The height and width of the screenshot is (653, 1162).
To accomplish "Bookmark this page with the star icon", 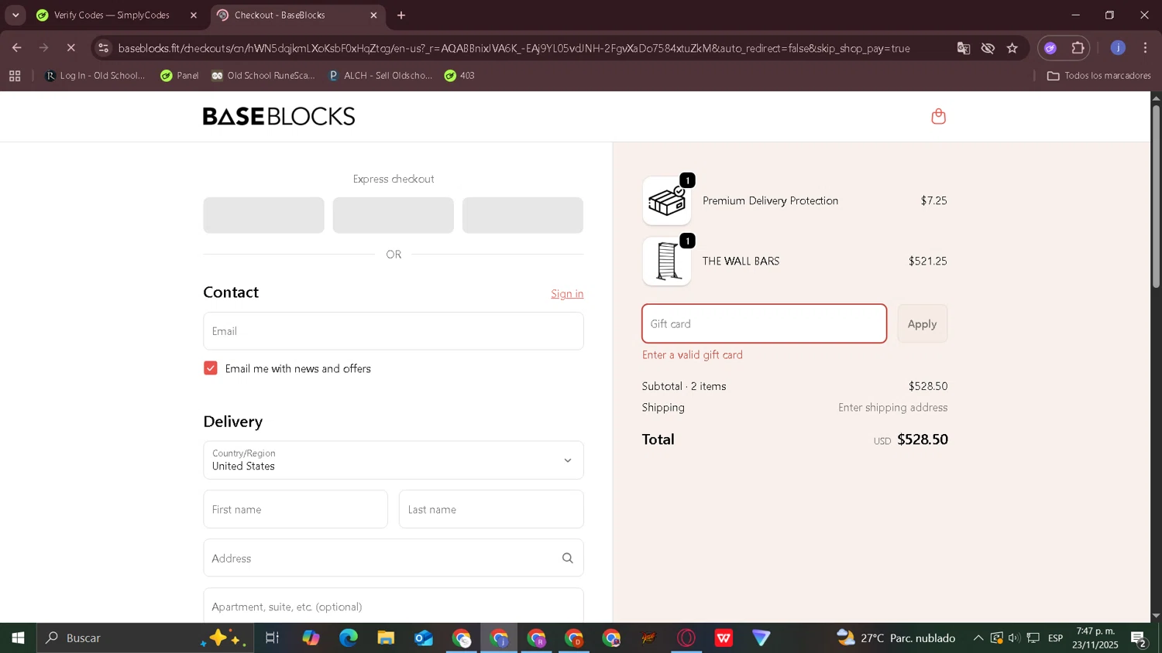I will pyautogui.click(x=1012, y=48).
